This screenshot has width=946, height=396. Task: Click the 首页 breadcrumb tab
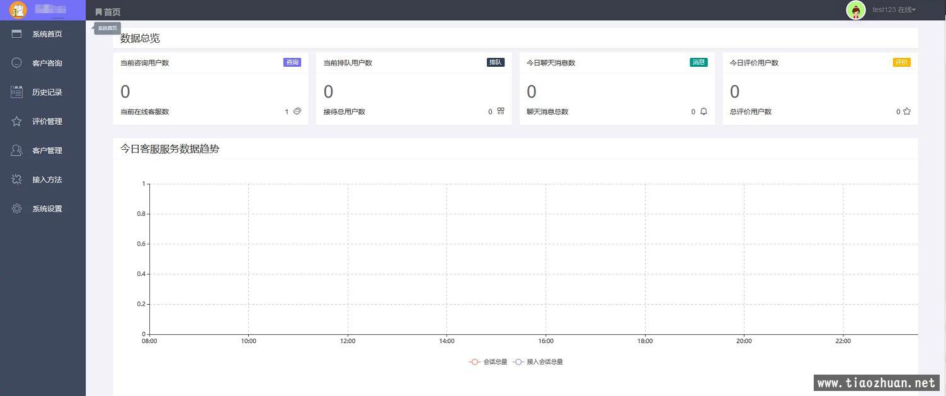(108, 12)
